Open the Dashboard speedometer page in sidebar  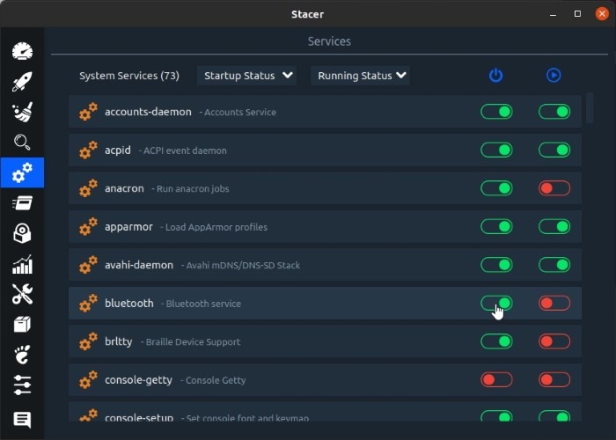coord(22,51)
